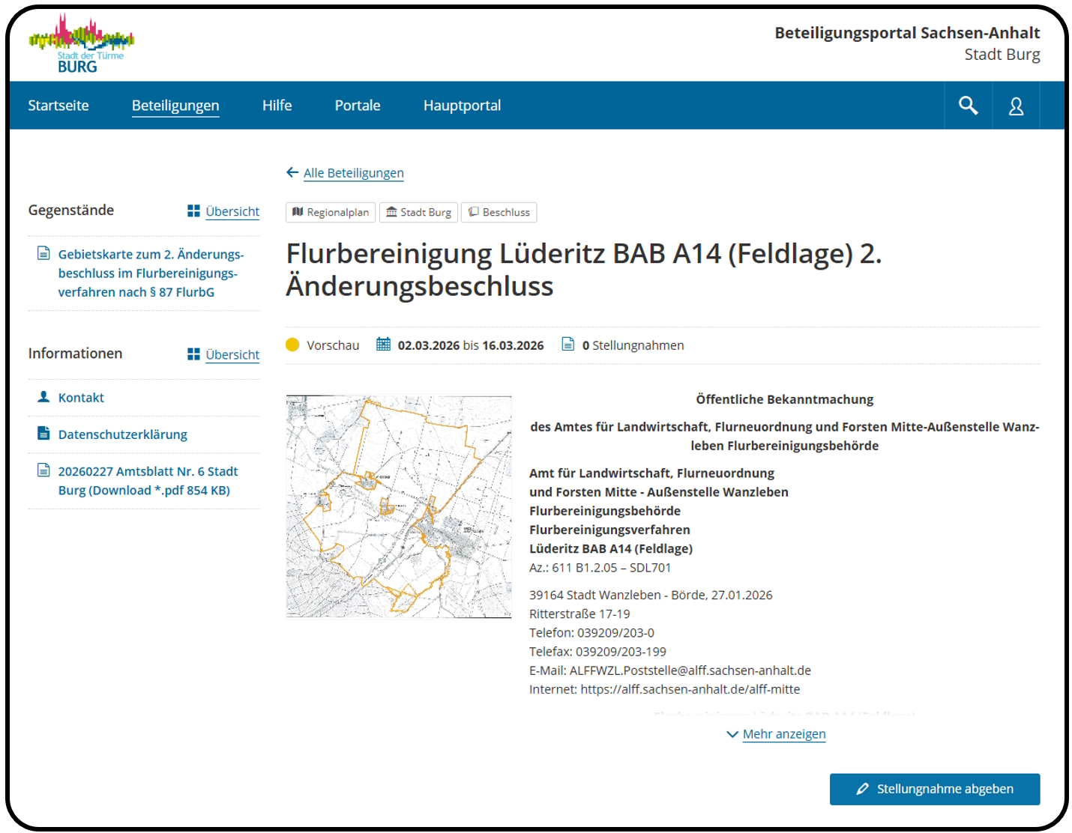Expand text with Mehr anzeigen
Screen dimensions: 1072x833
tap(783, 734)
